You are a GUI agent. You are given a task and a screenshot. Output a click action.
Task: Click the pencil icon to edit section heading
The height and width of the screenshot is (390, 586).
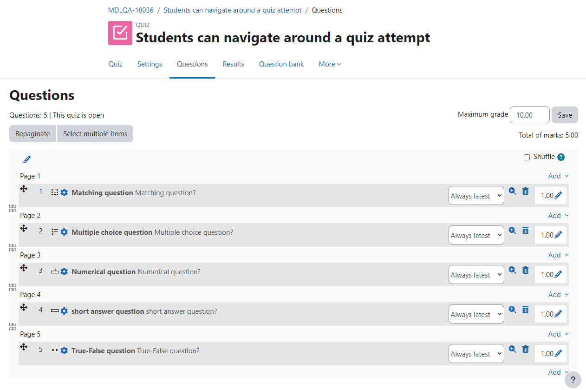point(27,159)
